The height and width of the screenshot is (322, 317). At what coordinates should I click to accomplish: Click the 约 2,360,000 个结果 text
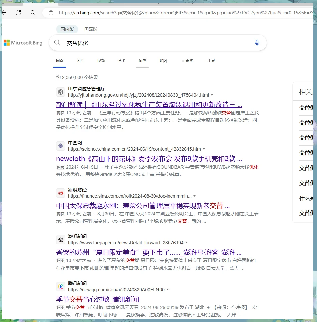point(77,77)
